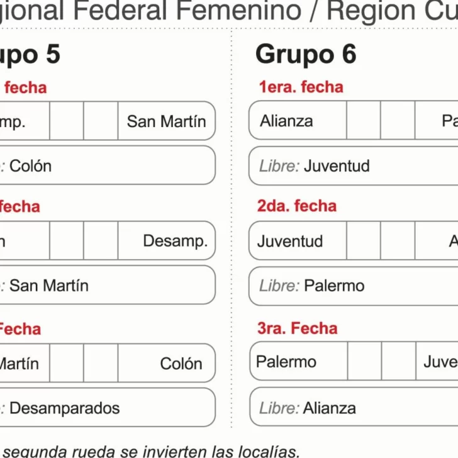Click the footnote about segunda rueda localías
Viewport: 458px width, 458px height.
point(151,450)
